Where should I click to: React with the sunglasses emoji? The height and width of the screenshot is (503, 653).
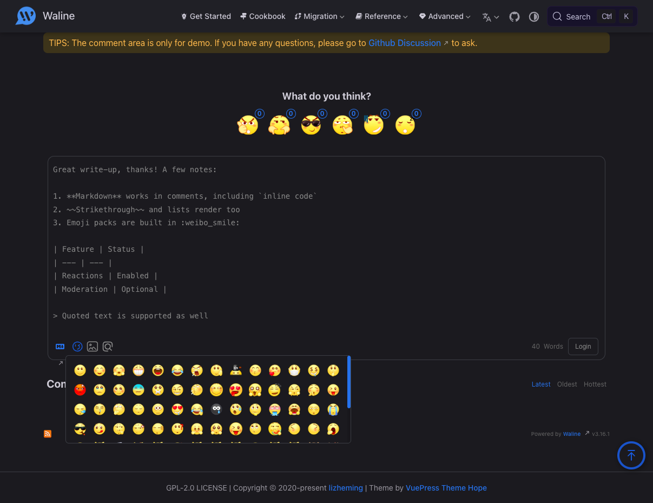click(x=311, y=125)
